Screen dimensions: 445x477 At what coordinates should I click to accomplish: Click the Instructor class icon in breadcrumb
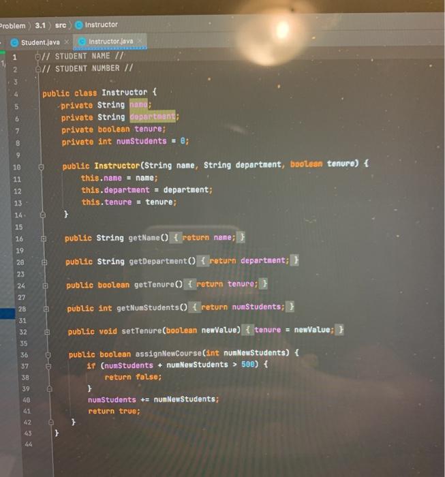point(79,25)
